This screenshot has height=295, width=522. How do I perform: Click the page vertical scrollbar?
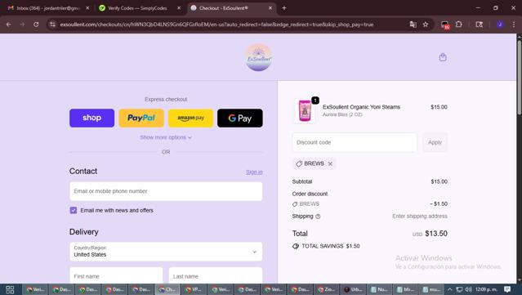tap(519, 78)
